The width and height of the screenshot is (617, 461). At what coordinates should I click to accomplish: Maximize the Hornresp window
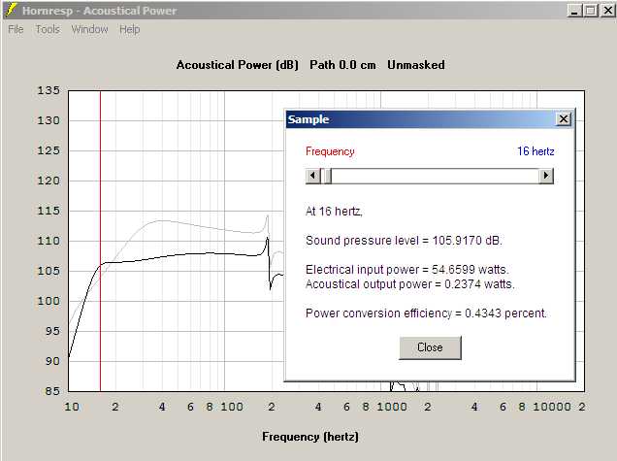tap(590, 11)
